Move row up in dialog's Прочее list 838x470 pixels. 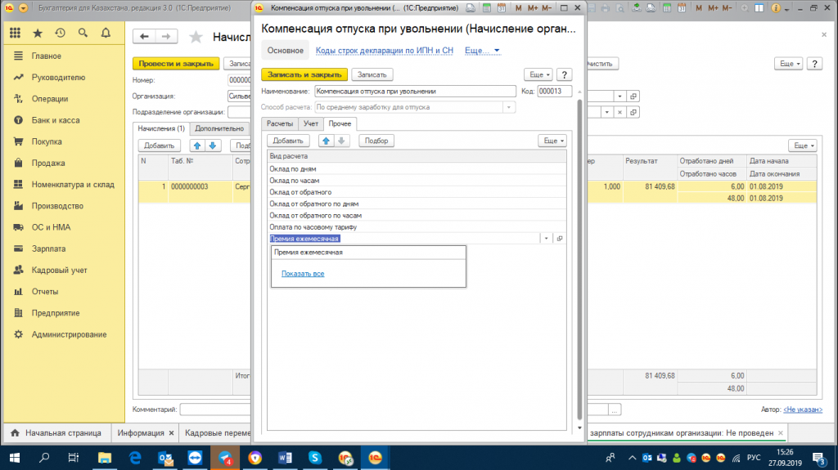point(326,141)
